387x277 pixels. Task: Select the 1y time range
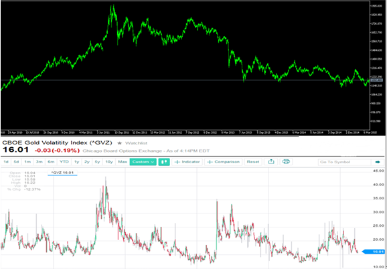pyautogui.click(x=77, y=162)
